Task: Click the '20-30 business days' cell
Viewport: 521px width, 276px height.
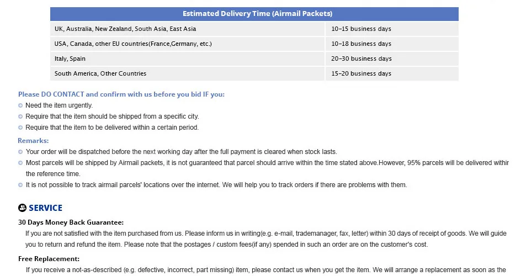Action: (x=392, y=59)
